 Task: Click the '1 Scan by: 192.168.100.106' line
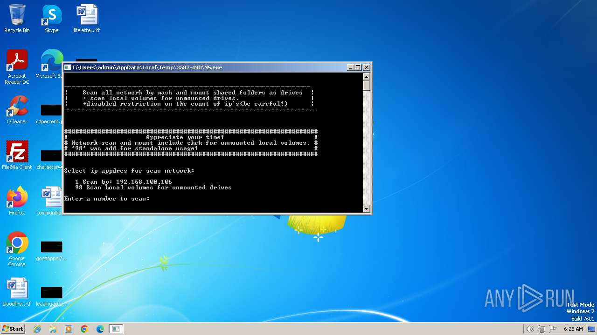point(124,182)
